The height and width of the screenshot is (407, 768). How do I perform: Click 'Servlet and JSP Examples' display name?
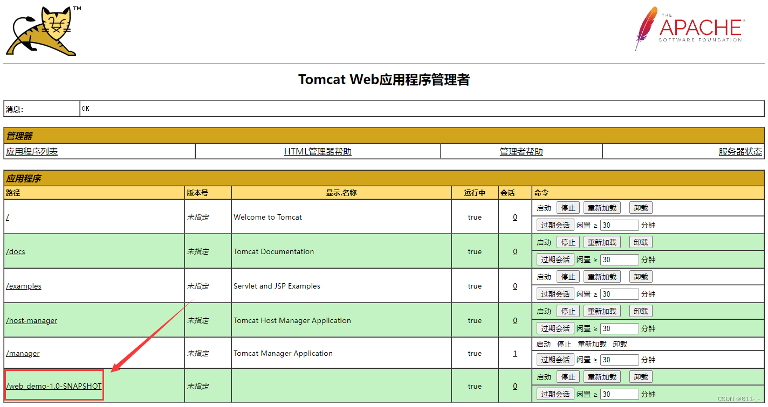[x=277, y=286]
